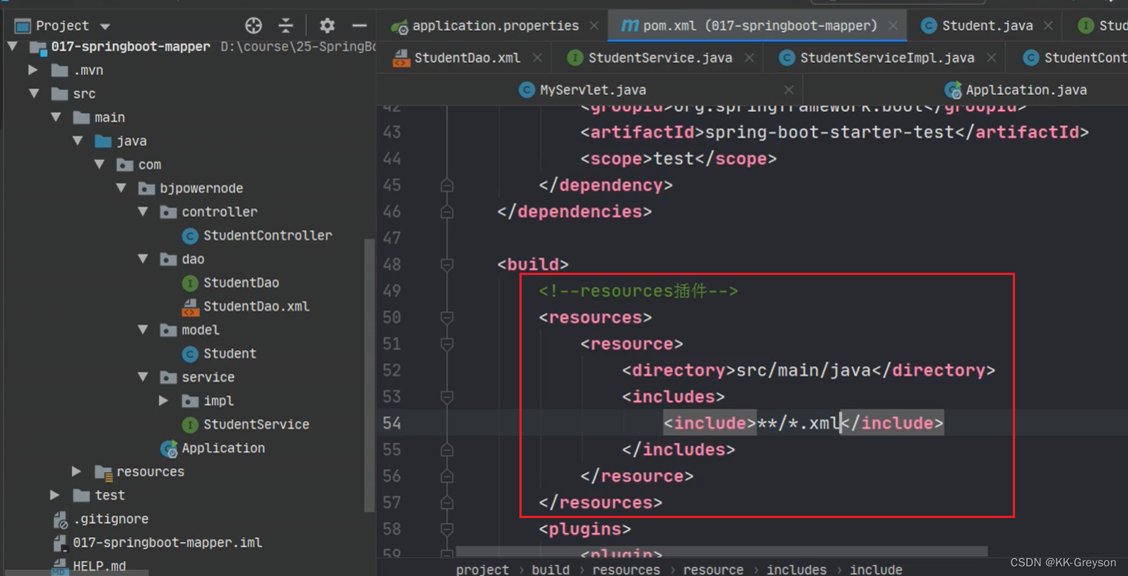
Task: Collapse the controller package arrow
Action: point(143,211)
